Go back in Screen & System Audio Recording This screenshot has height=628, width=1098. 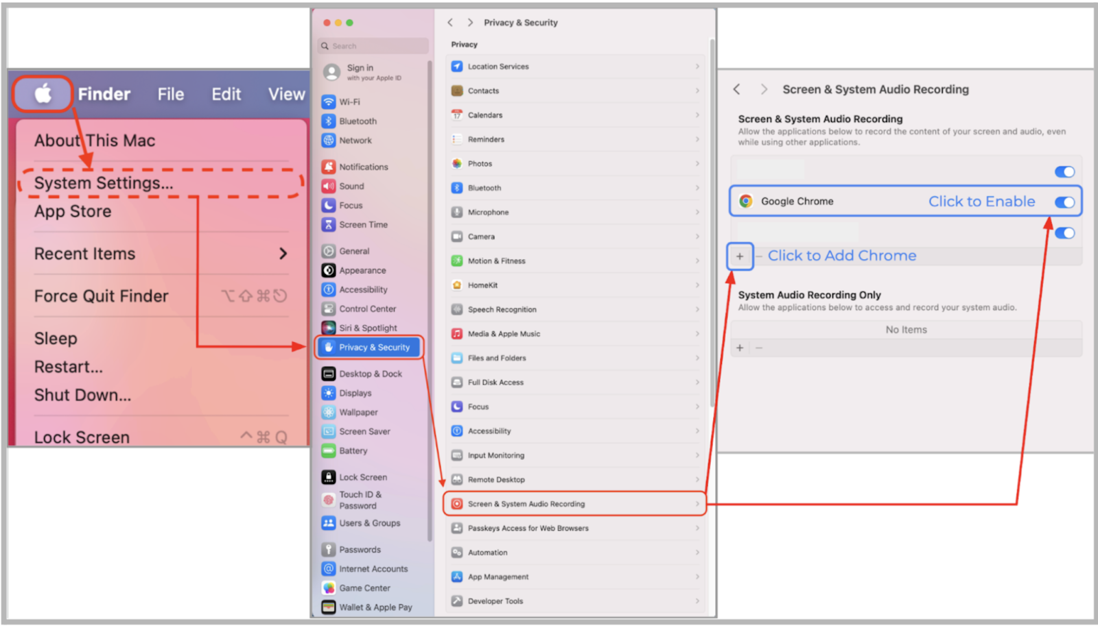[x=736, y=89]
